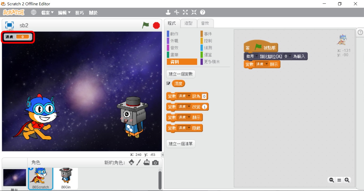
Task: Select the duplicate stamp tool
Action: click(x=168, y=12)
